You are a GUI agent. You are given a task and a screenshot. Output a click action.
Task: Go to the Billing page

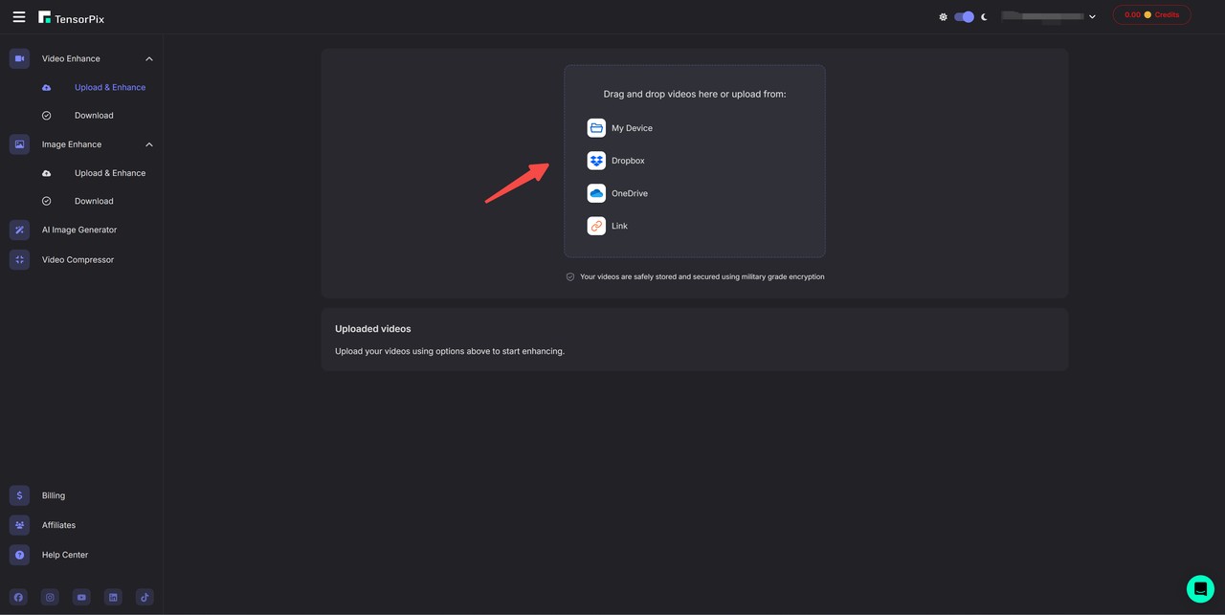pos(53,495)
